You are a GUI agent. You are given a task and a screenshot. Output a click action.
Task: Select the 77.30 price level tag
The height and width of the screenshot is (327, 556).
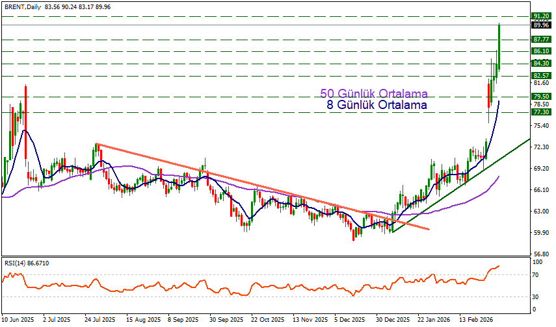pos(541,112)
